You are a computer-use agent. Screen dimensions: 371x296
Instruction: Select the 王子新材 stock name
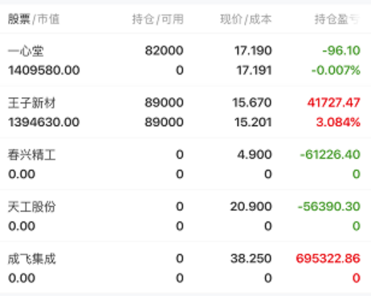coord(31,103)
